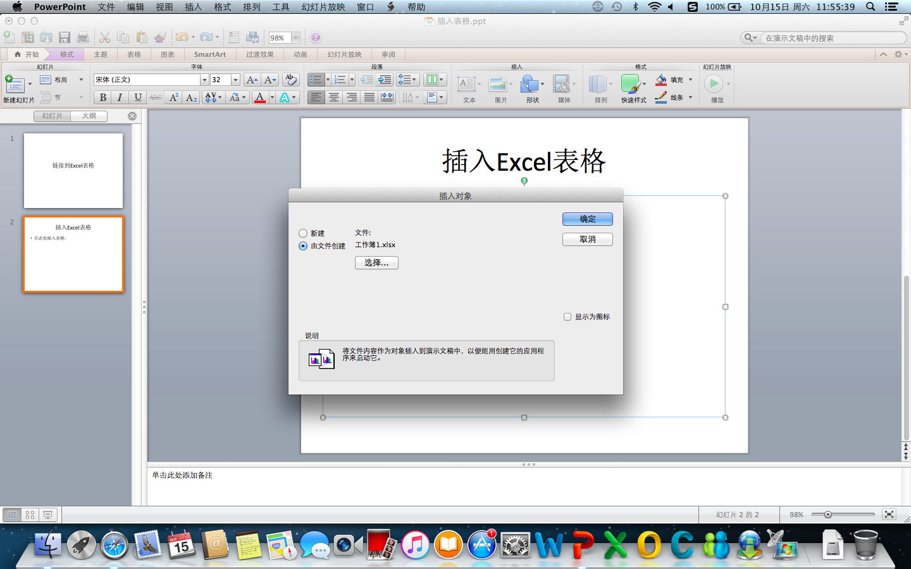Viewport: 911px width, 569px height.
Task: Click the Increase Indent icon
Action: point(385,80)
